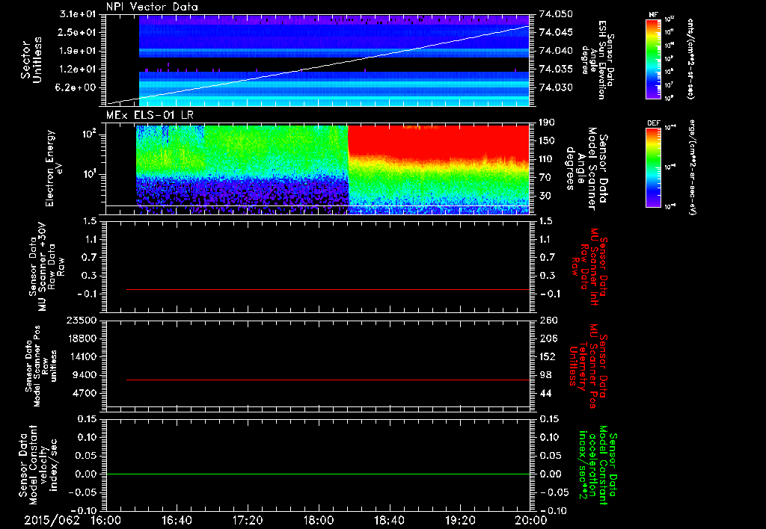Click the 44 telemetry axis tick value
This screenshot has height=529, width=766.
546,393
